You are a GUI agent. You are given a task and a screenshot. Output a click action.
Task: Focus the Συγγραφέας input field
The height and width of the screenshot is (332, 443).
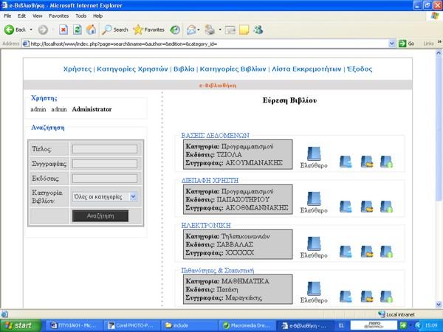[105, 164]
